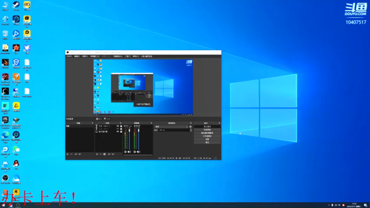The image size is (370, 208).
Task: Open the source Filters button above panels
Action: [107, 119]
